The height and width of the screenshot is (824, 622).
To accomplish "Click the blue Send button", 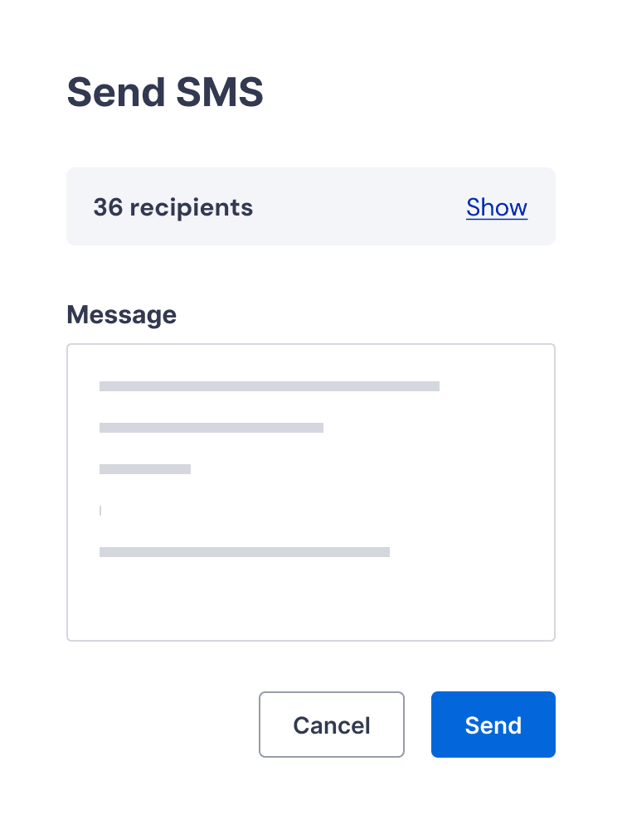I will [x=493, y=725].
